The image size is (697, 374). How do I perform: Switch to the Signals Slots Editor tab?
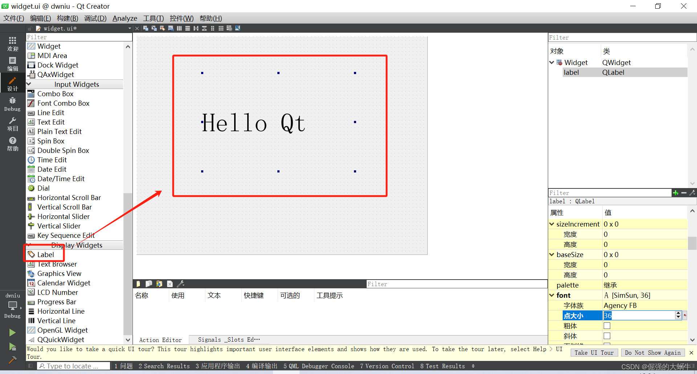(x=228, y=340)
